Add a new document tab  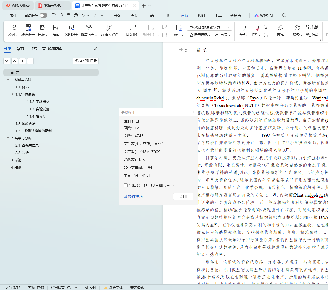click(x=144, y=6)
